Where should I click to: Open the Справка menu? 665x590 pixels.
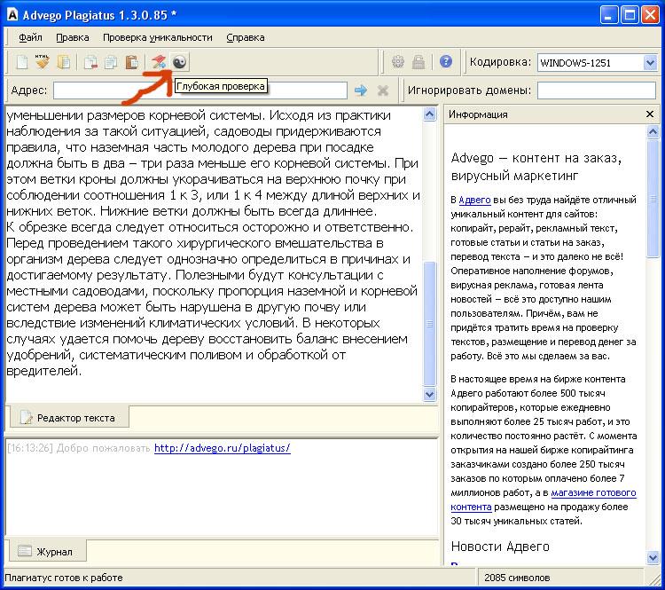coord(245,37)
